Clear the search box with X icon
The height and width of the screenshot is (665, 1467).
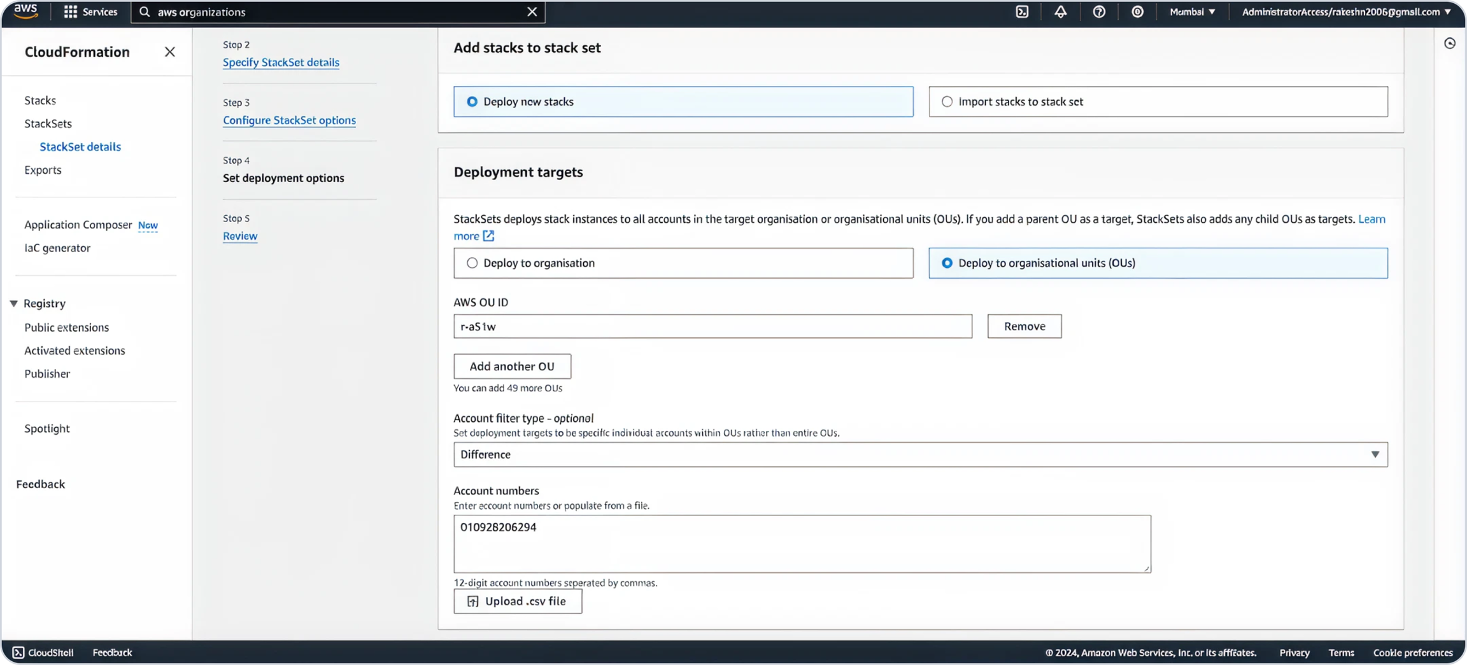(x=532, y=11)
